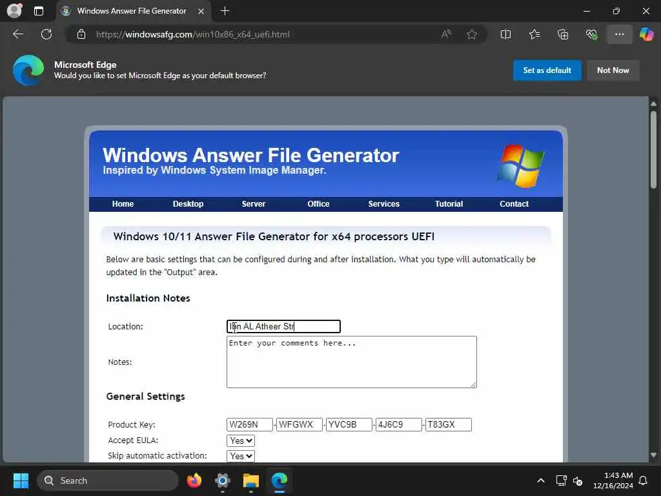Open the notifications bell icon
661x496 pixels.
[644, 480]
